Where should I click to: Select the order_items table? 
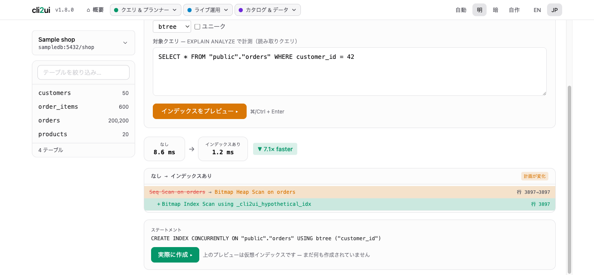pos(84,107)
